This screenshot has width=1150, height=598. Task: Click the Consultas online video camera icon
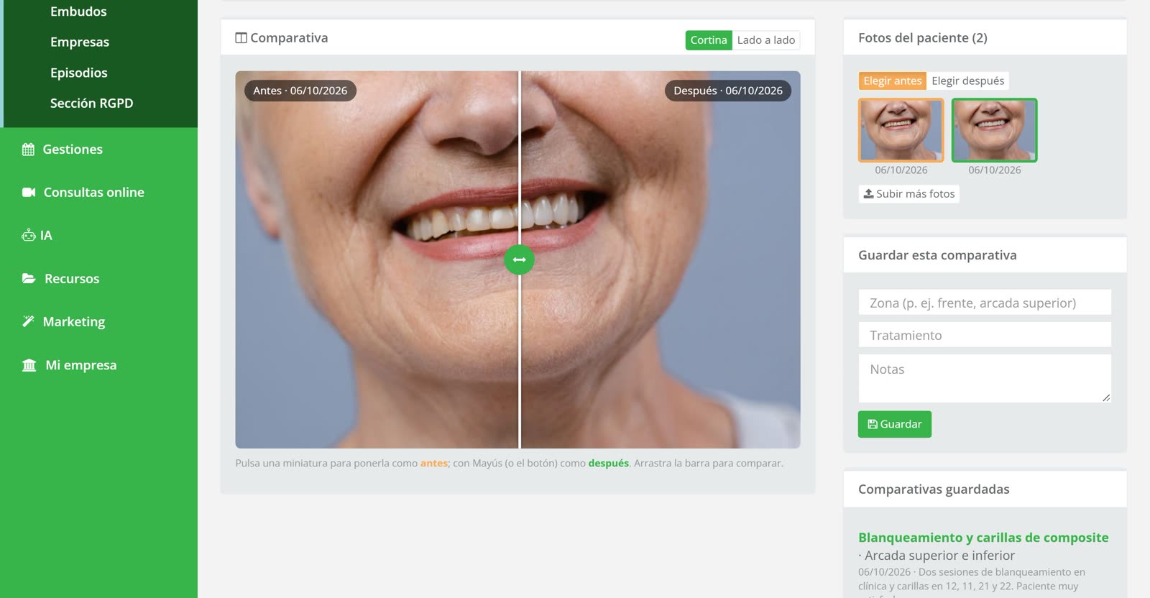click(29, 193)
